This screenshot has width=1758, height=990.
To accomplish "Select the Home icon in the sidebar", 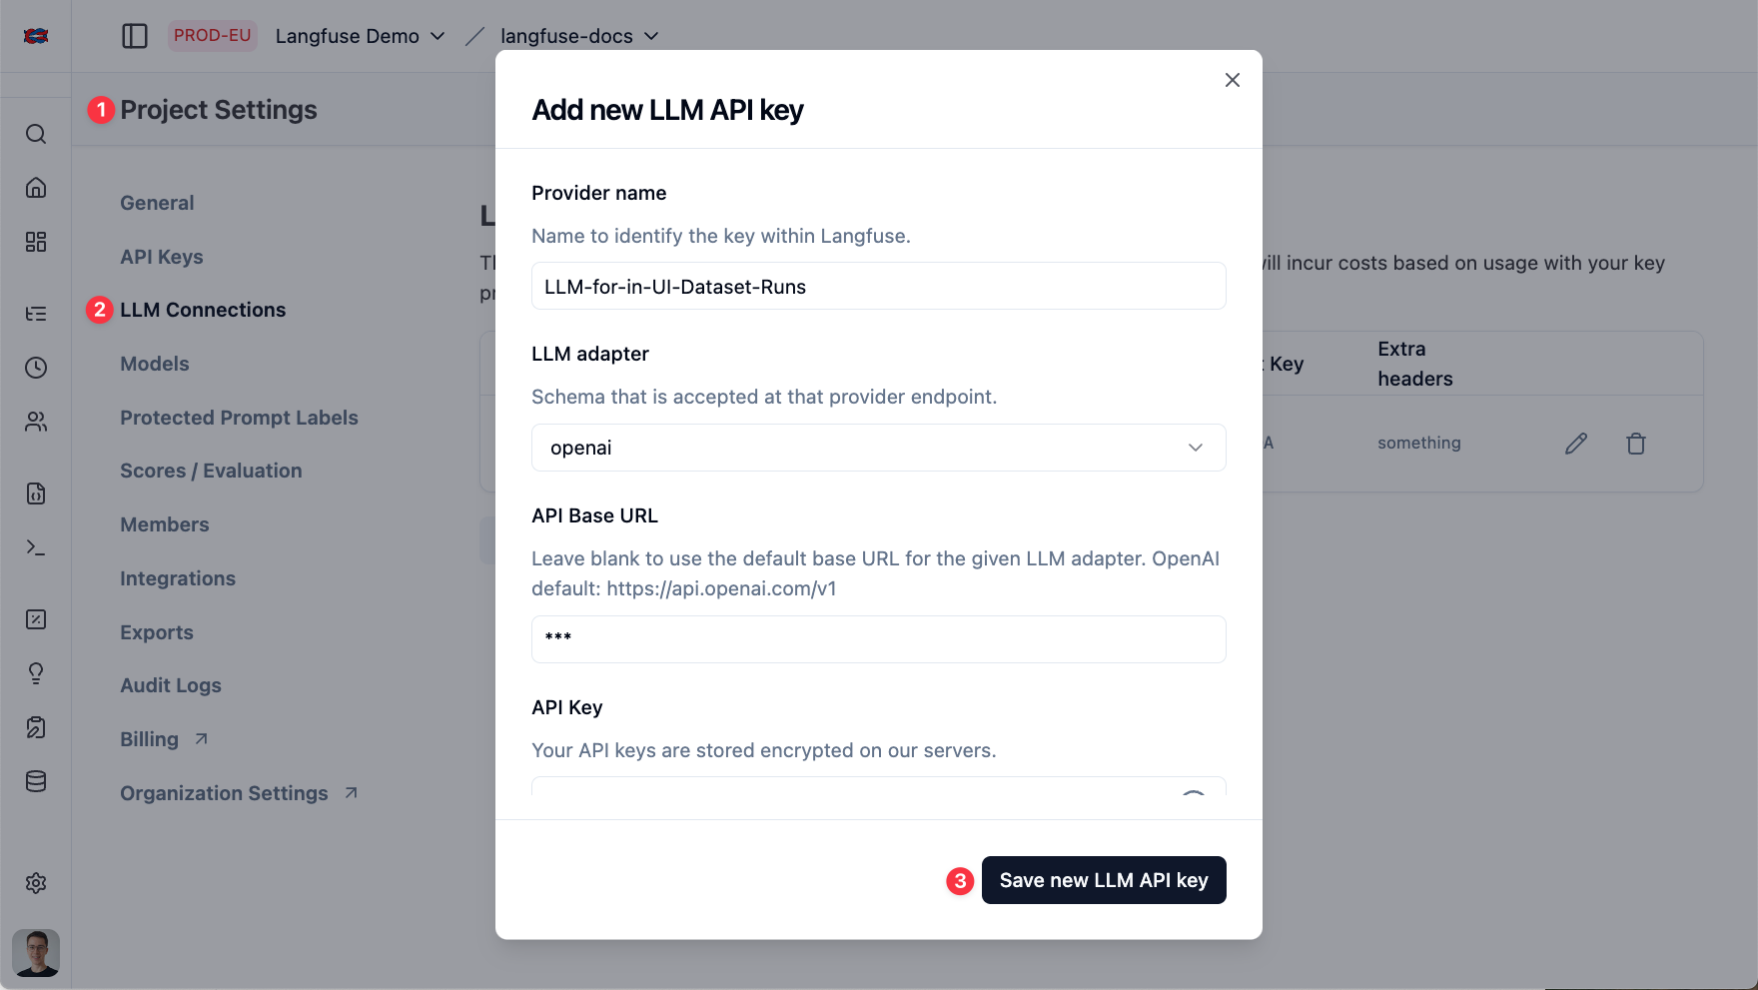I will (36, 188).
